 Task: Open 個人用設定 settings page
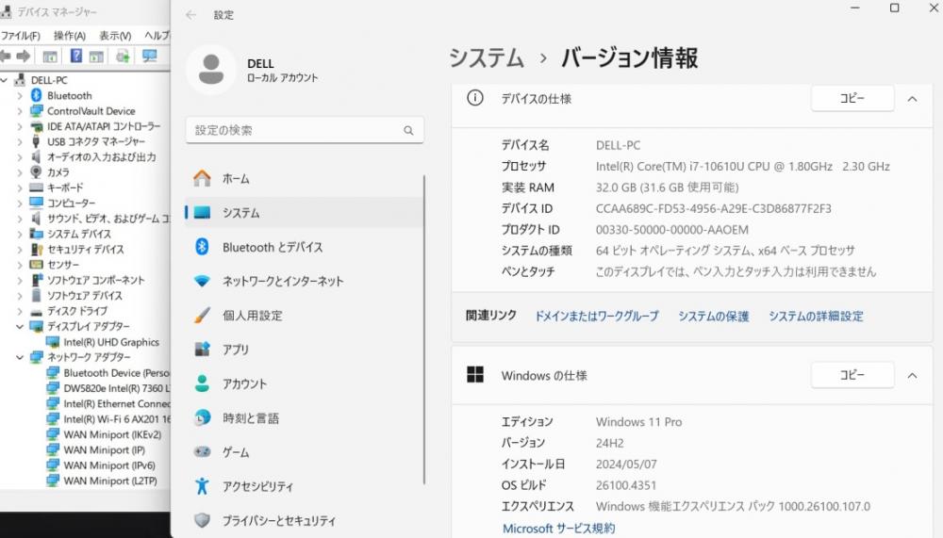(x=305, y=316)
